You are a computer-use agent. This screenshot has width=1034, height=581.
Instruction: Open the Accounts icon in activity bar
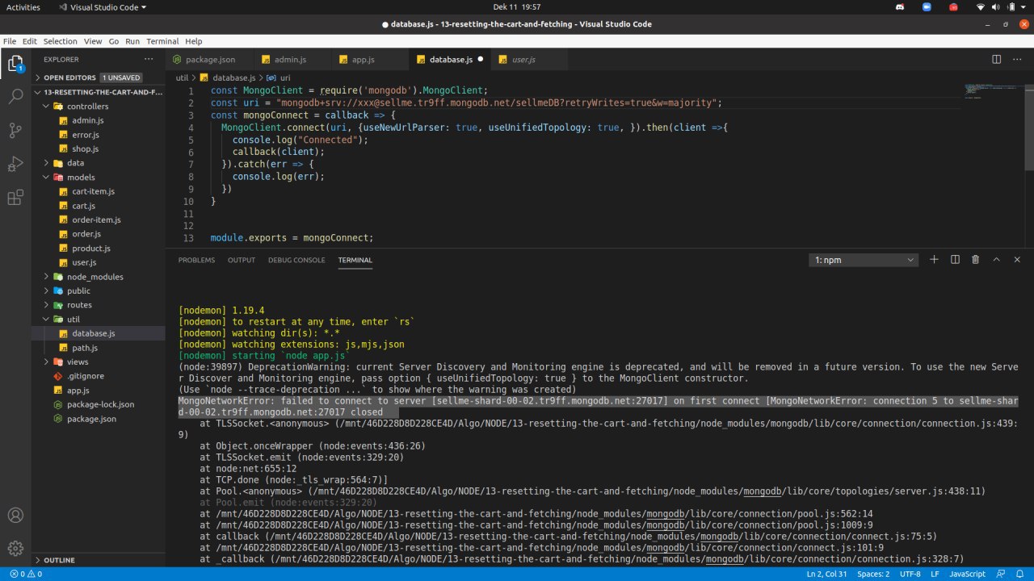coord(15,516)
